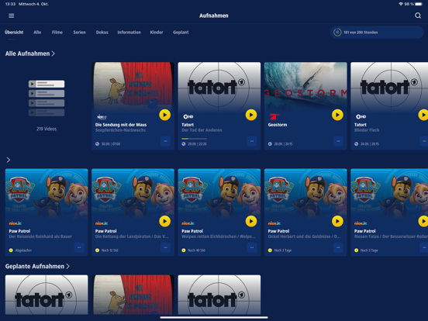This screenshot has height=321, width=428.
Task: Switch to the Filme tab
Action: 57,33
